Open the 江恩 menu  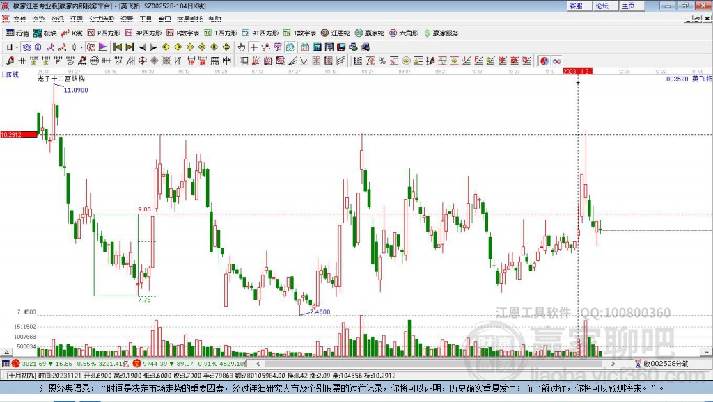[x=77, y=19]
